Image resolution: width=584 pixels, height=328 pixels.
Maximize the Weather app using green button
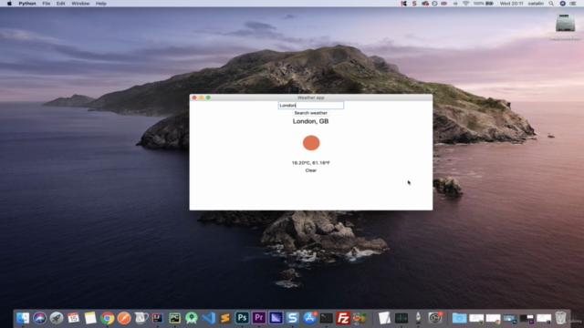(208, 97)
